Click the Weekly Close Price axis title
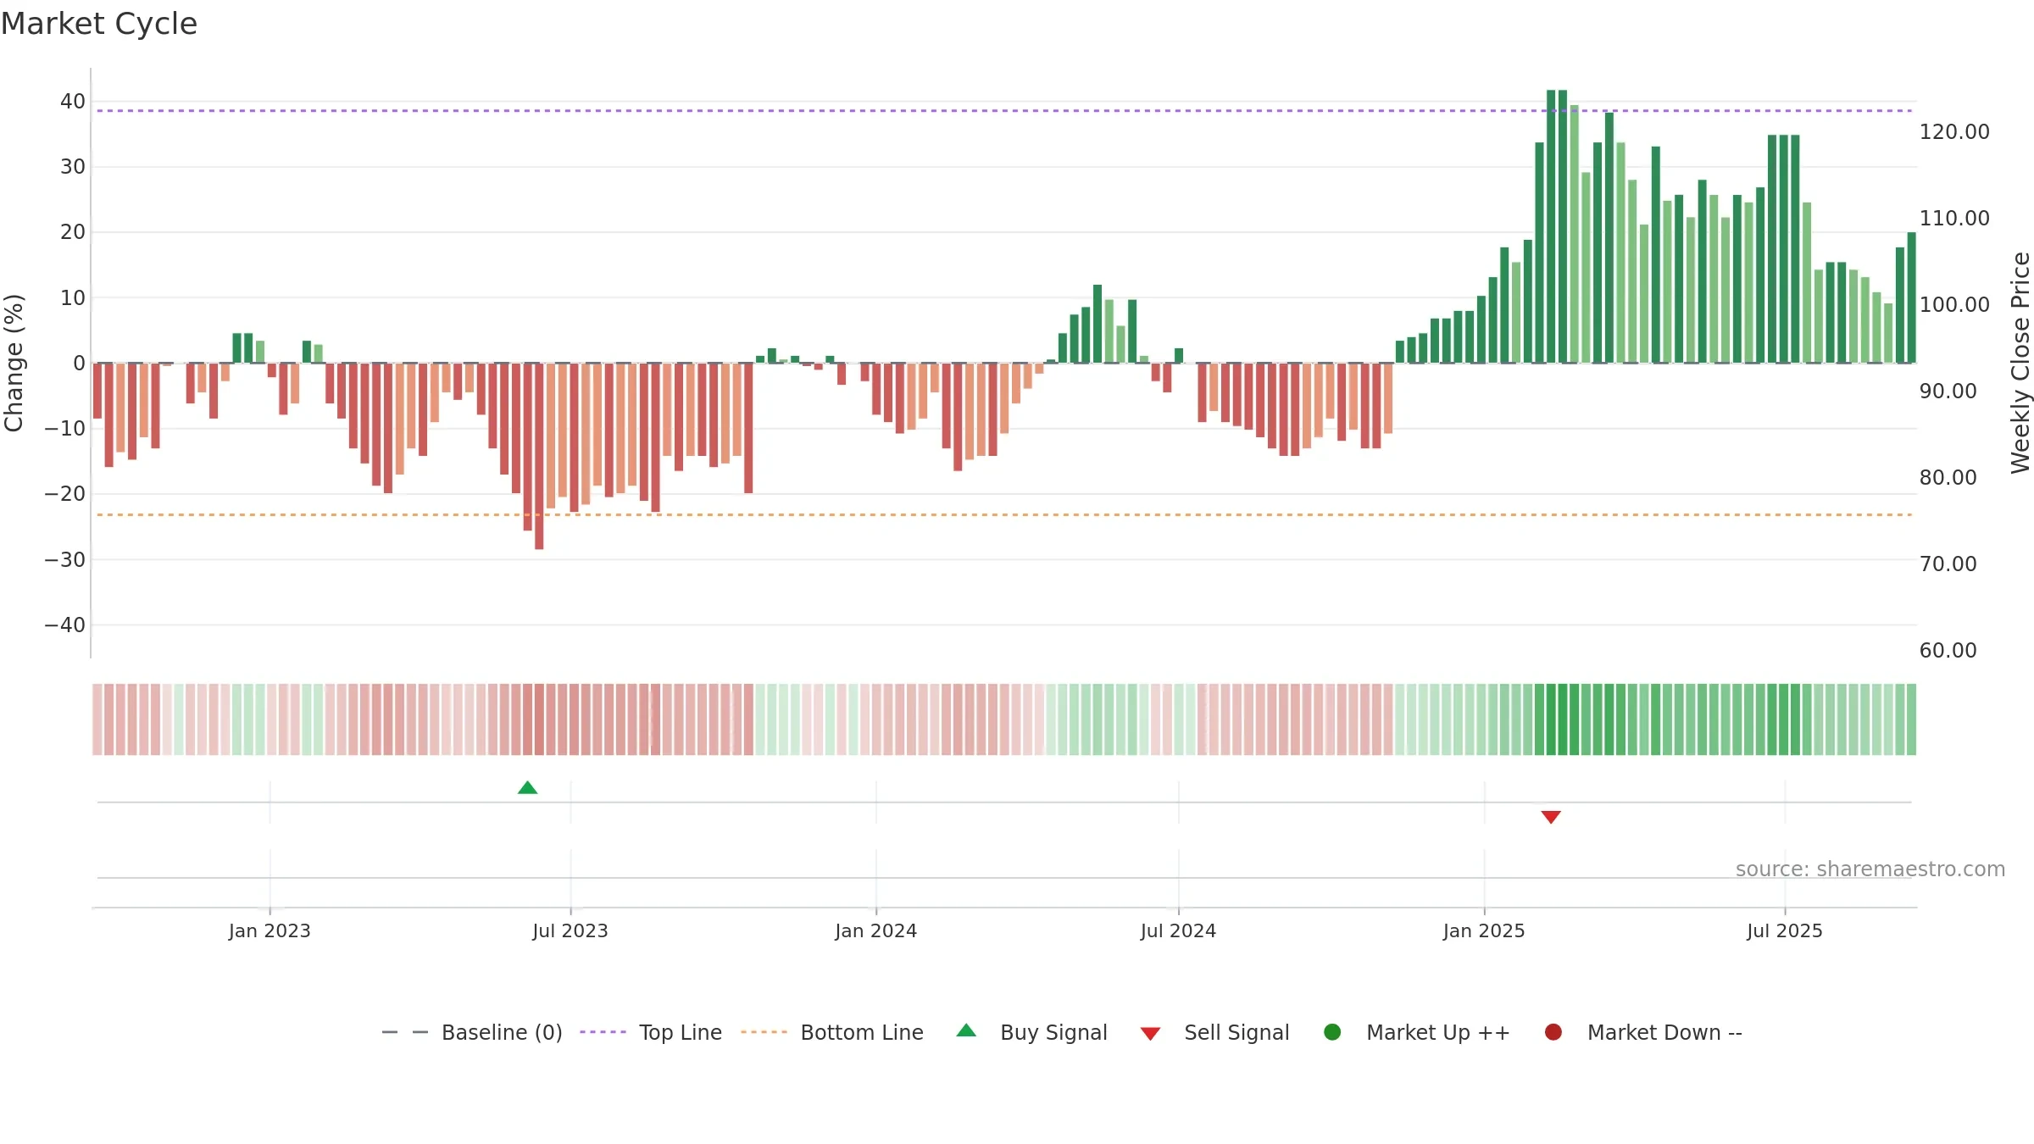This screenshot has width=2034, height=1144. click(2020, 363)
